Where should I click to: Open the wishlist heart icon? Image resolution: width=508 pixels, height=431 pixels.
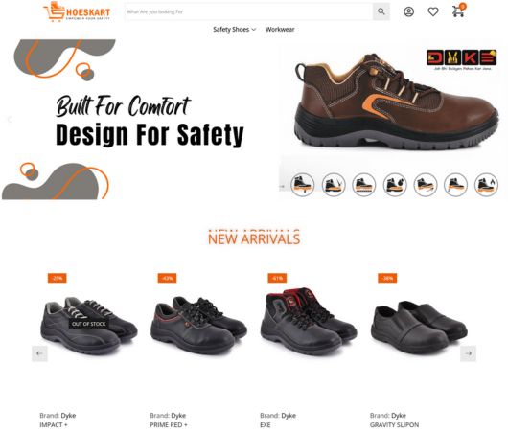(x=433, y=12)
